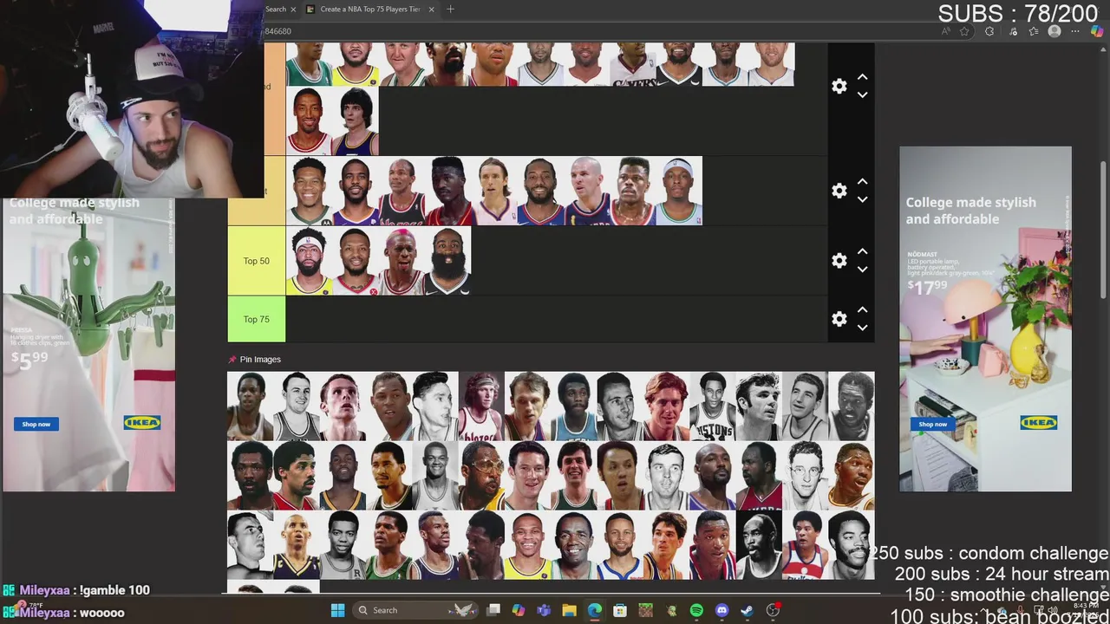Open settings gear for the Top 75 tier
The height and width of the screenshot is (624, 1110).
pyautogui.click(x=839, y=319)
